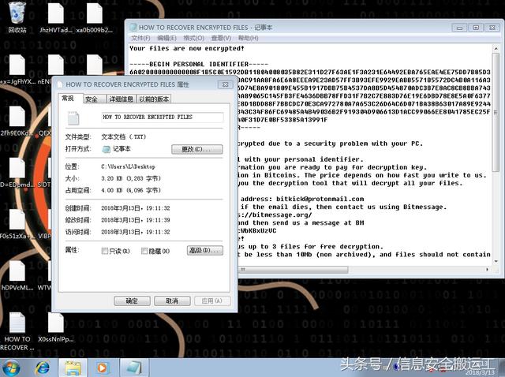Click 取消 button in properties dialog
This screenshot has width=505, height=377.
coord(172,300)
